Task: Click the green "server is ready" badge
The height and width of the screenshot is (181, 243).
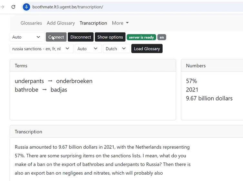Action: [141, 37]
